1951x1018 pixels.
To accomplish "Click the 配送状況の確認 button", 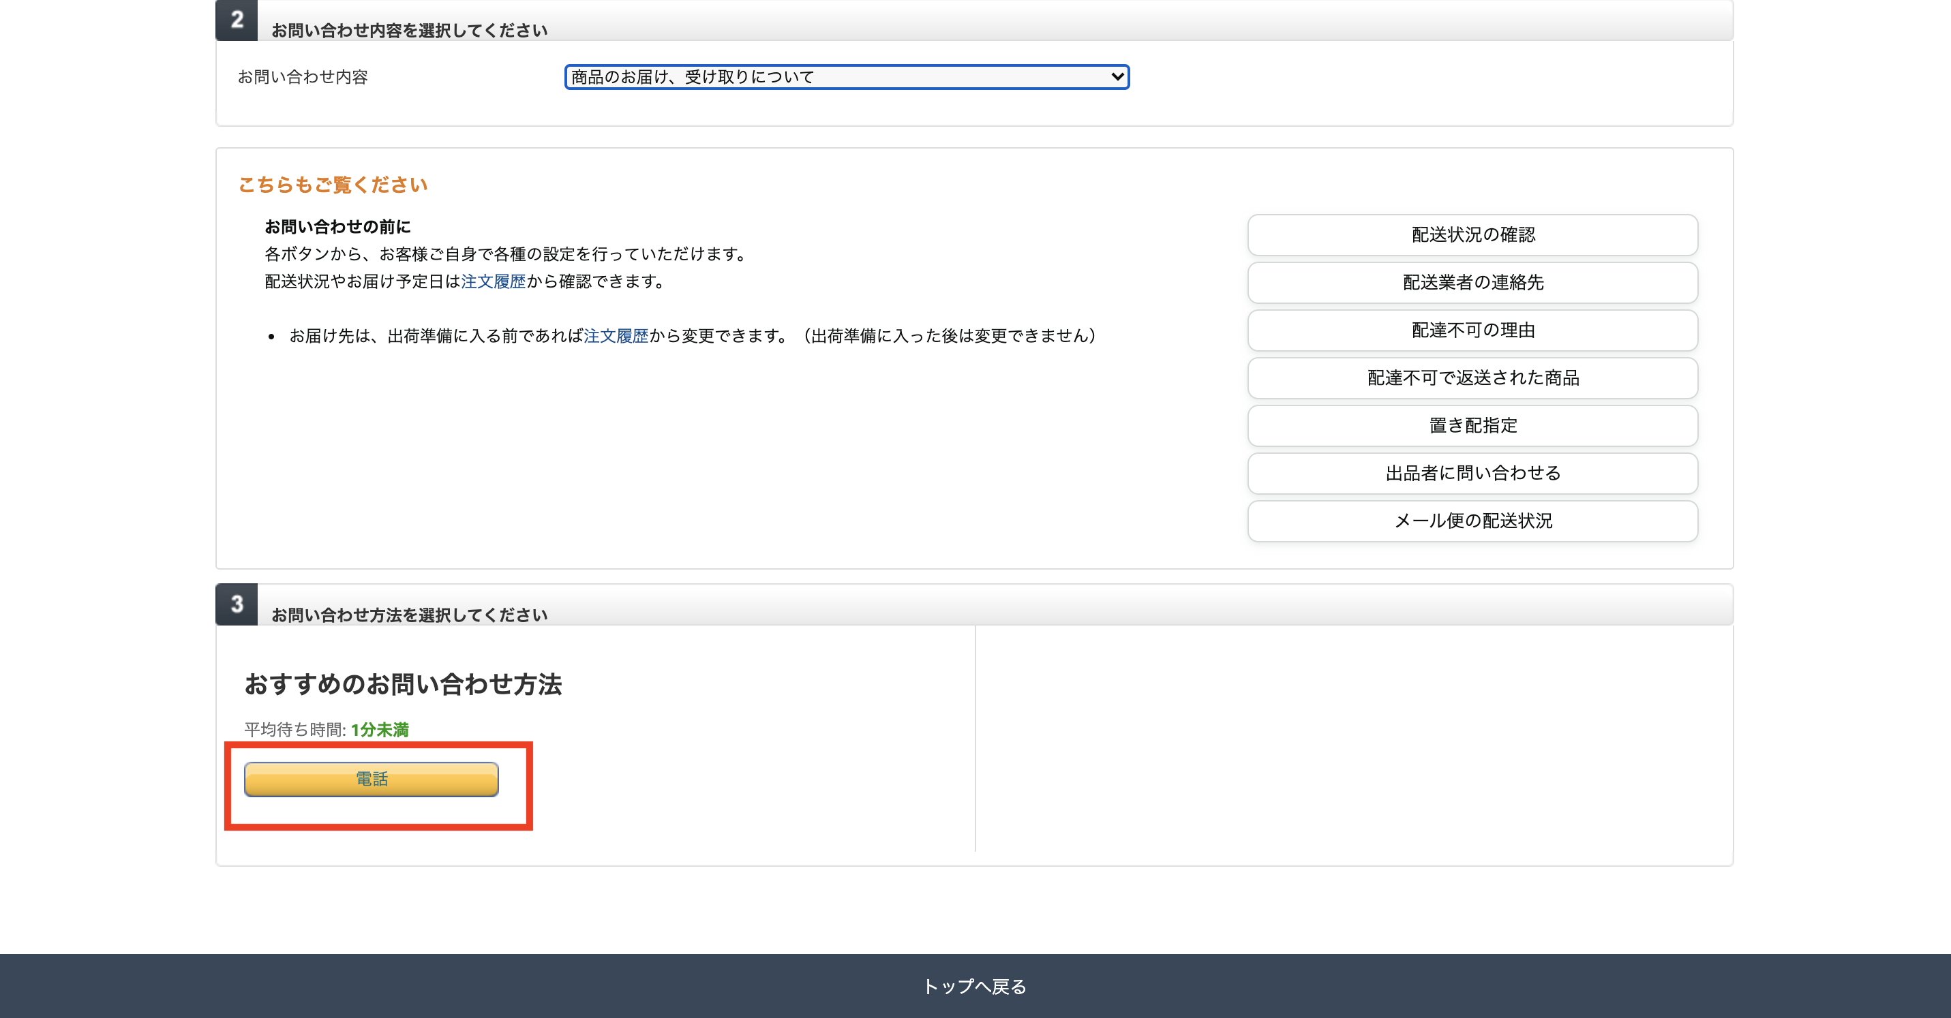I will [x=1472, y=234].
